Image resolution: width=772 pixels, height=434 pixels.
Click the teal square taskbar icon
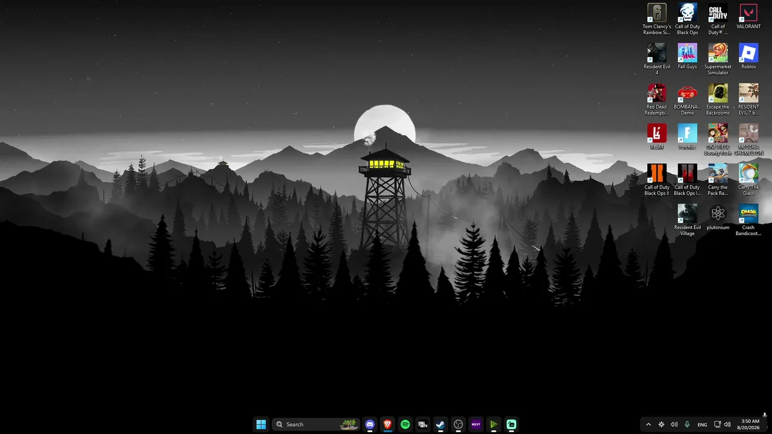click(x=511, y=424)
